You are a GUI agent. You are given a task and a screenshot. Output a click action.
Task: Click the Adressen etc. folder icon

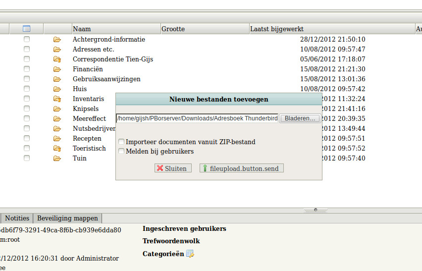point(57,49)
